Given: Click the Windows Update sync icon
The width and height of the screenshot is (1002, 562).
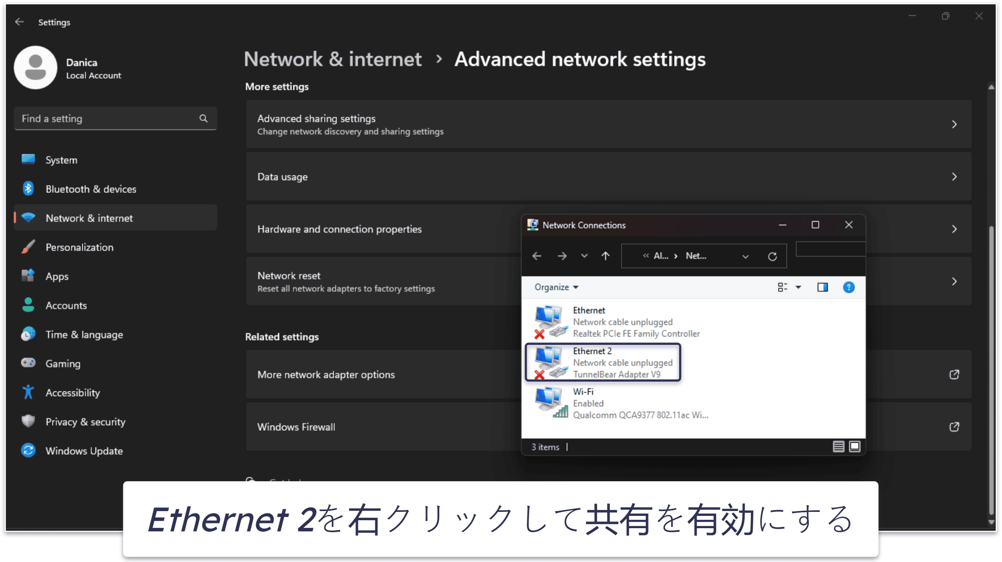Looking at the screenshot, I should tap(28, 450).
